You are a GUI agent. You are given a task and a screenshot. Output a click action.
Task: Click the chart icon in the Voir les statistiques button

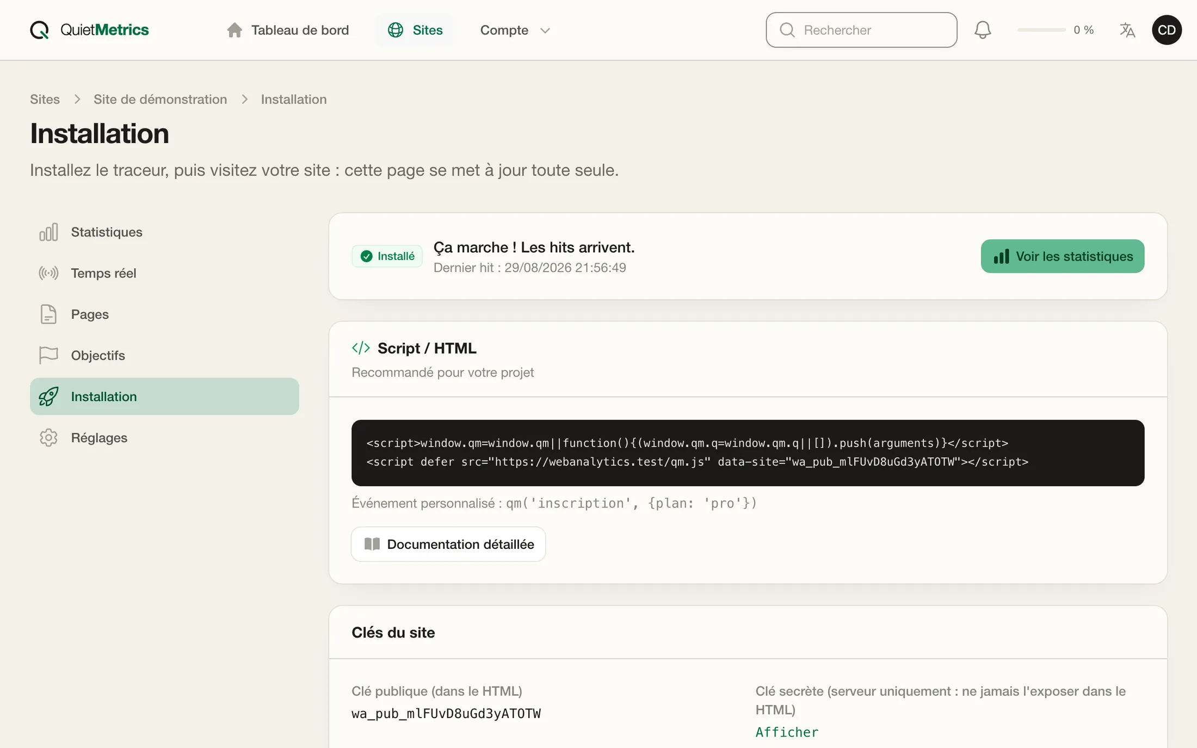(x=1001, y=256)
